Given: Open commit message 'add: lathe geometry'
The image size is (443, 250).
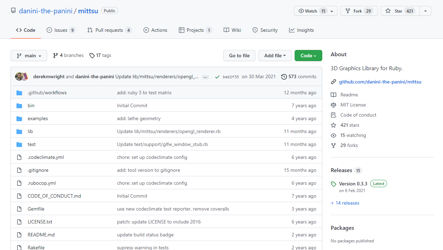Looking at the screenshot, I should (139, 118).
